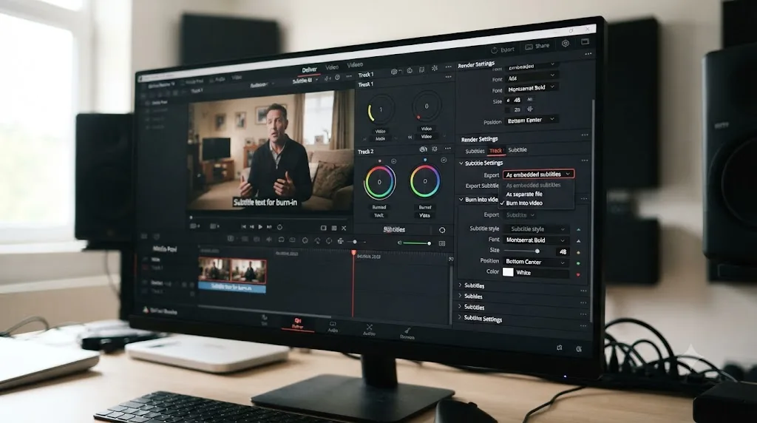This screenshot has width=757, height=423.
Task: Collapse the Subtitle Settings section
Action: click(x=461, y=163)
